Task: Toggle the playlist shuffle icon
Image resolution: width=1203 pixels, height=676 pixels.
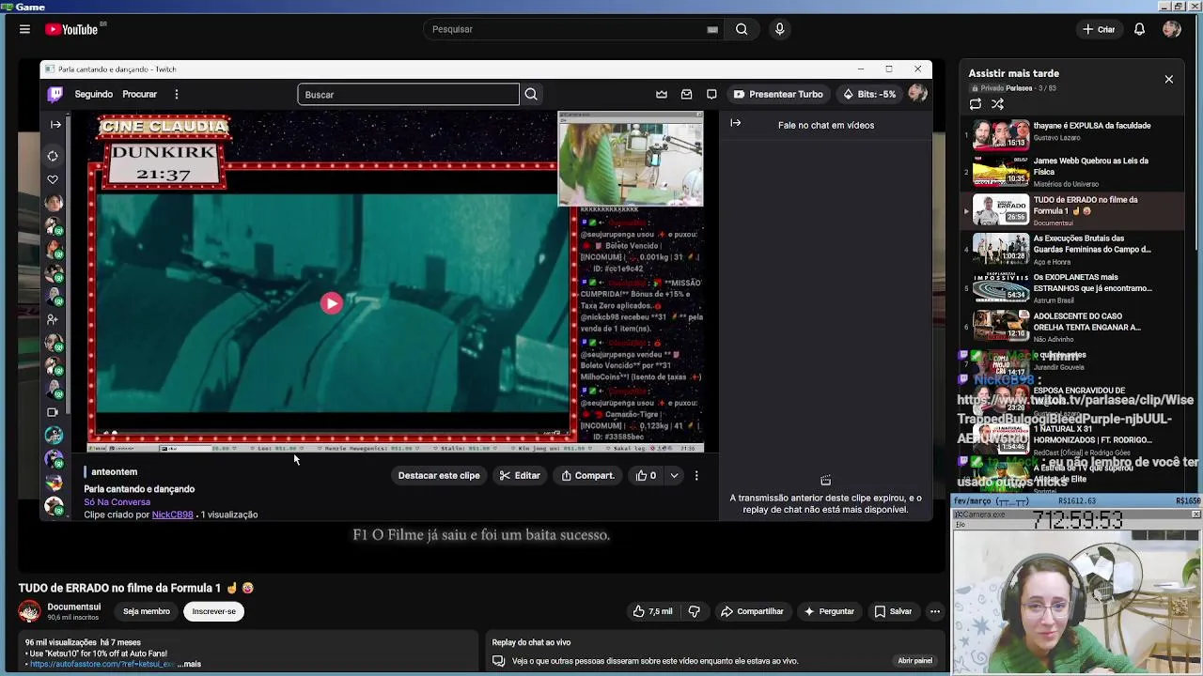Action: pos(998,104)
